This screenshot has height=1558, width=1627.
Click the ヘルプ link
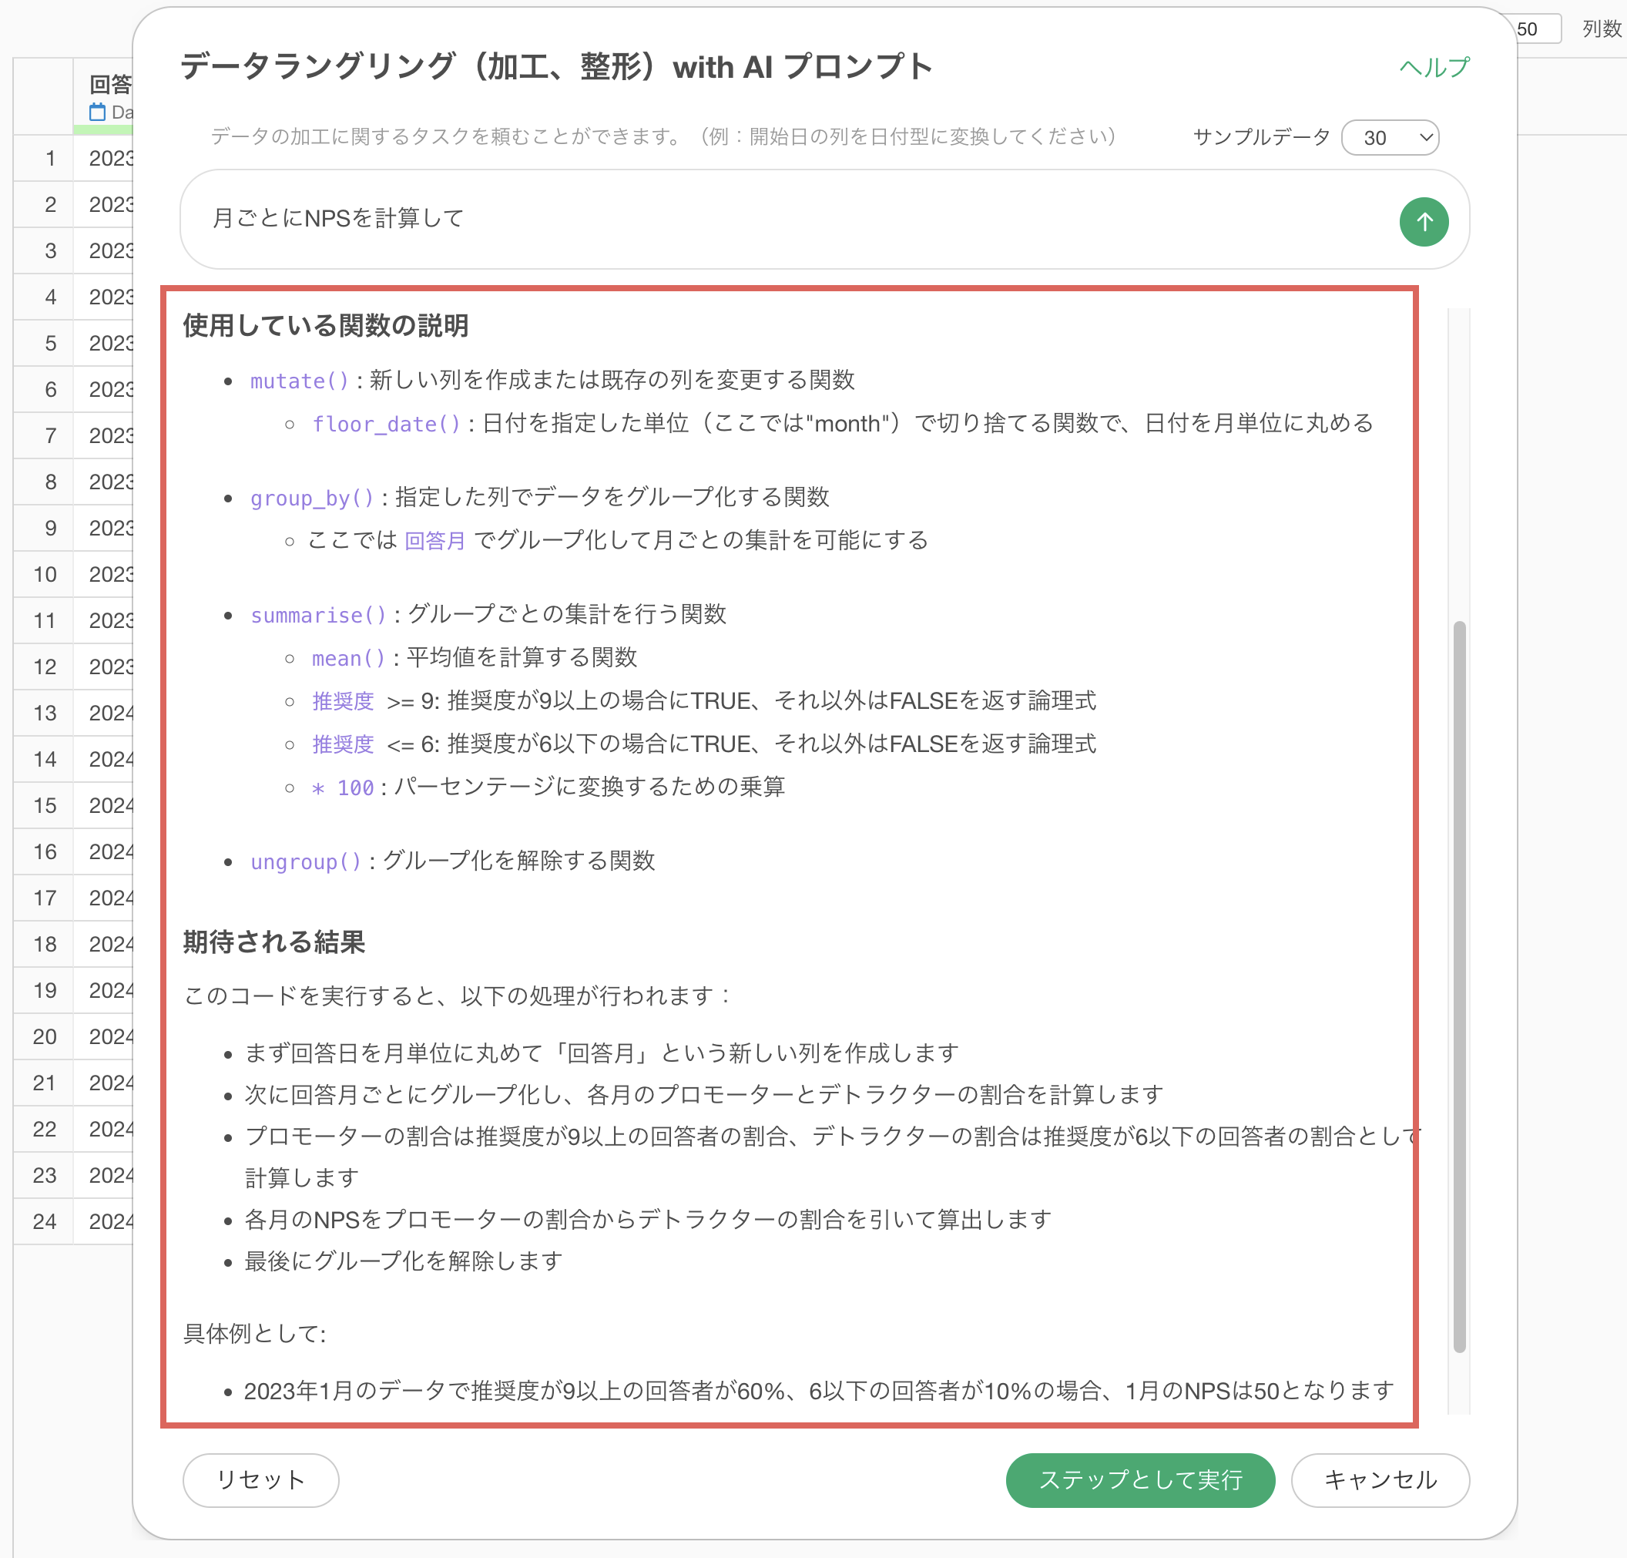(x=1434, y=67)
